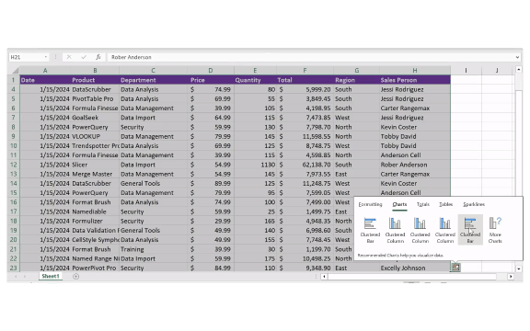
Task: Select the Charts tab in Quick Analysis
Action: [x=399, y=204]
